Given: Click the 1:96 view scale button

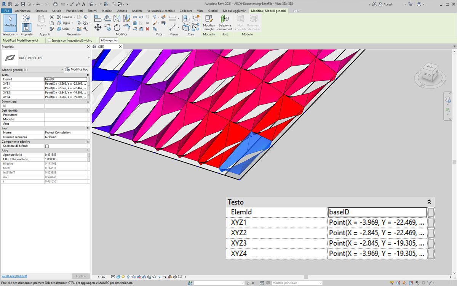Looking at the screenshot, I should pos(101,277).
